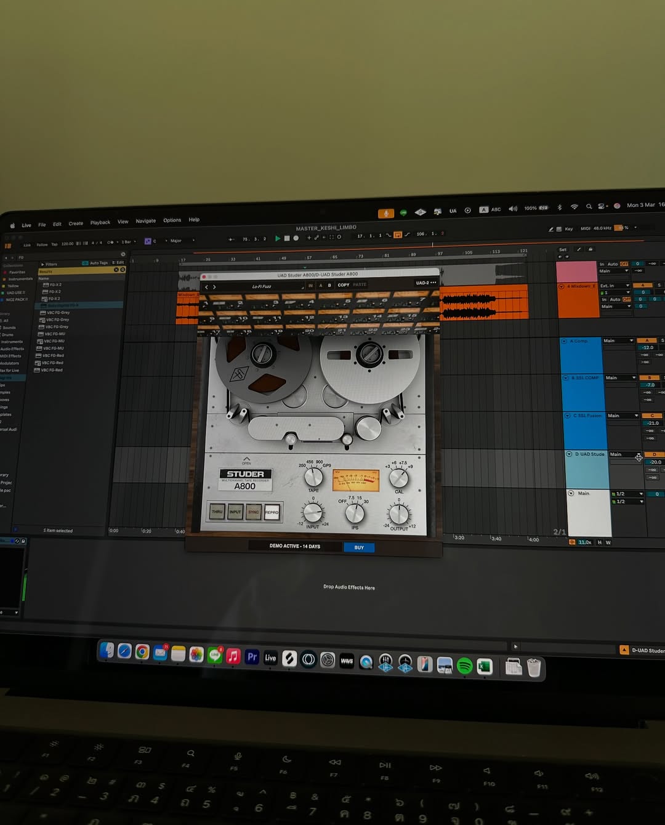Open Excel from the dock
The width and height of the screenshot is (665, 825).
pos(484,666)
